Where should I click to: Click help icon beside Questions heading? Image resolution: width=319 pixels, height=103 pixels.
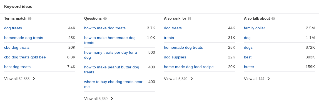click(105, 19)
